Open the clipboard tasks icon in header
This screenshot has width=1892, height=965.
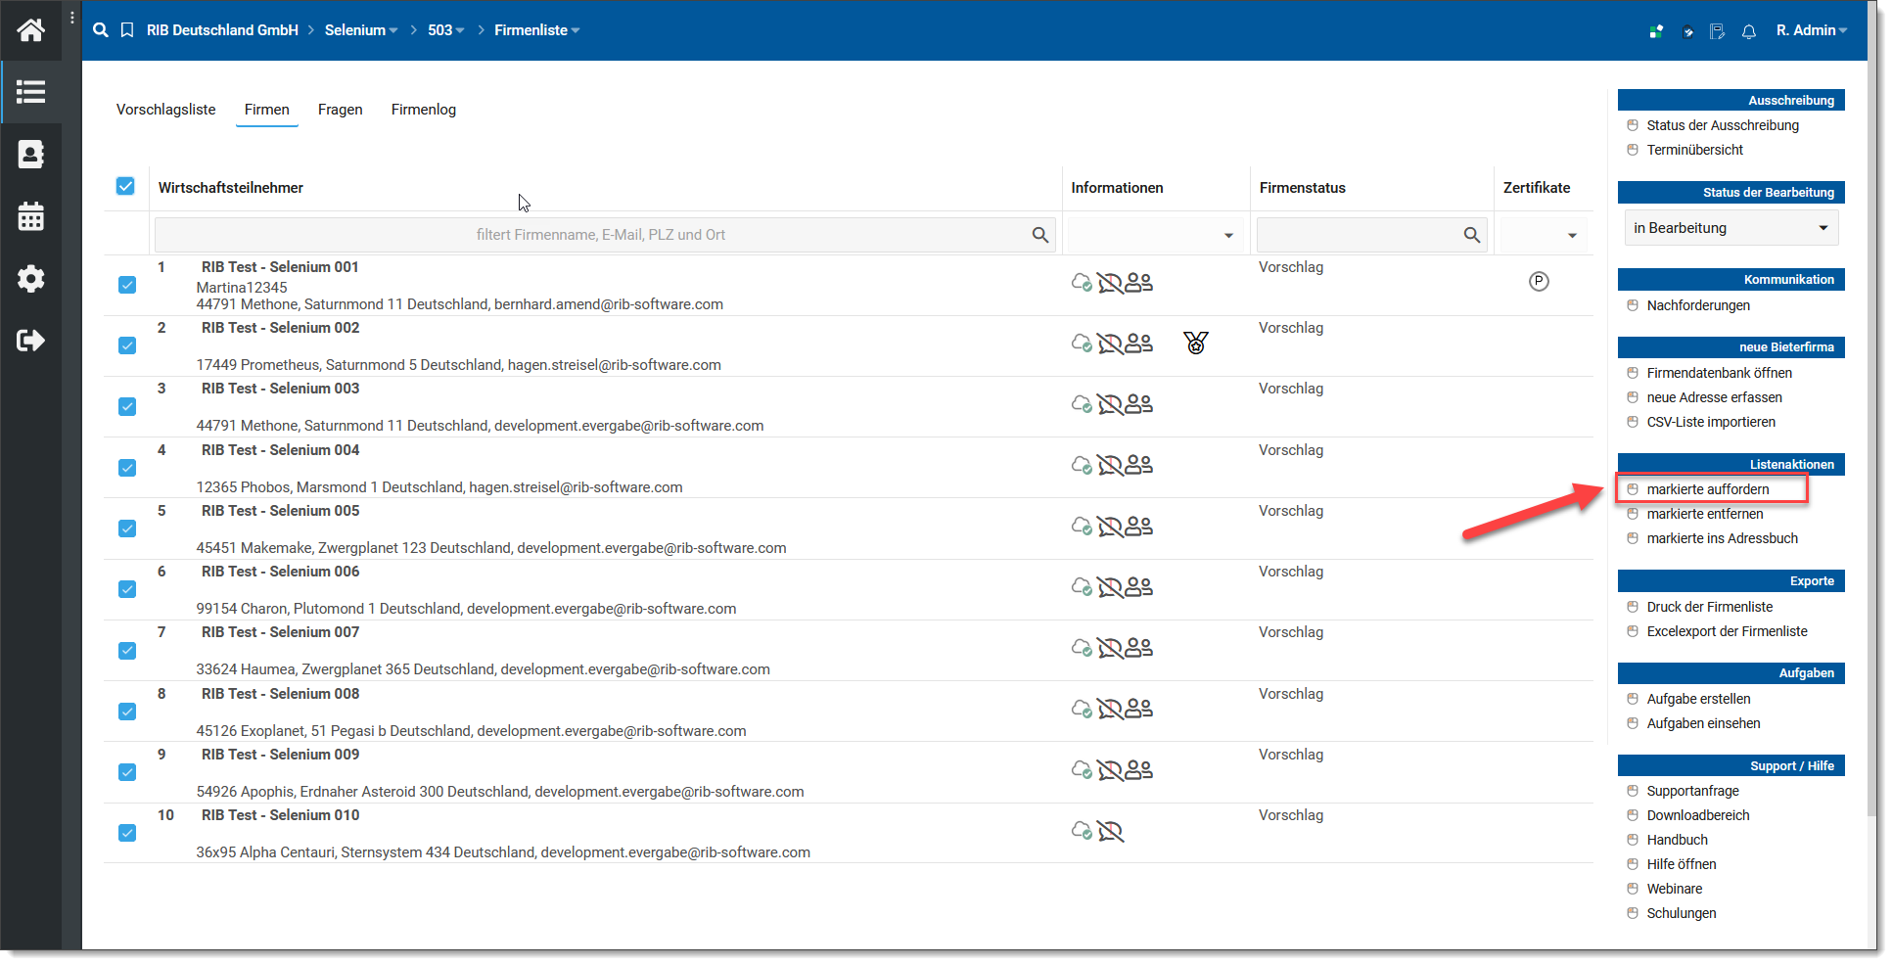[x=1687, y=31]
